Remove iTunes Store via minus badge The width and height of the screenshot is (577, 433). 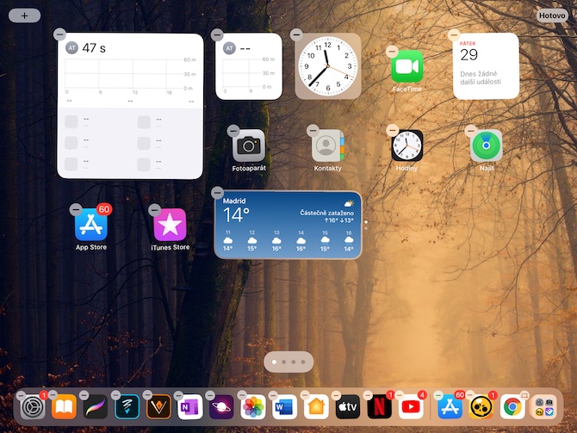click(x=154, y=210)
